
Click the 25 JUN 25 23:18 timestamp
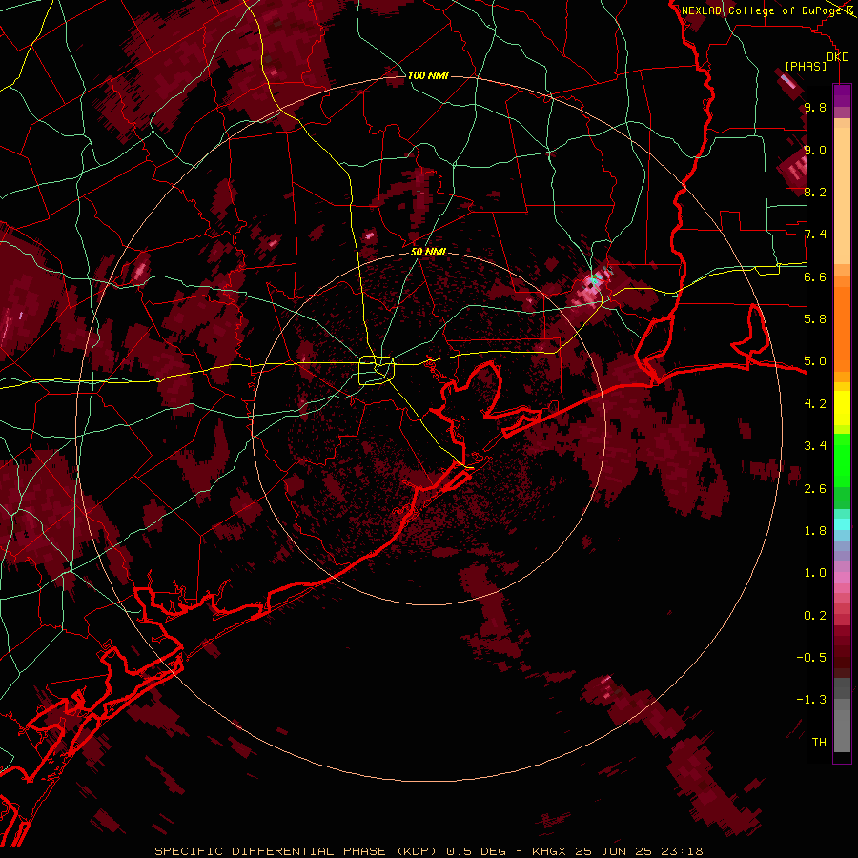click(x=639, y=851)
